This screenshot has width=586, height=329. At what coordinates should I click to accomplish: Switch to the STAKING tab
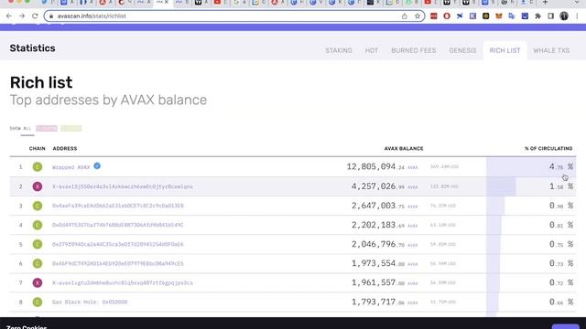click(339, 50)
